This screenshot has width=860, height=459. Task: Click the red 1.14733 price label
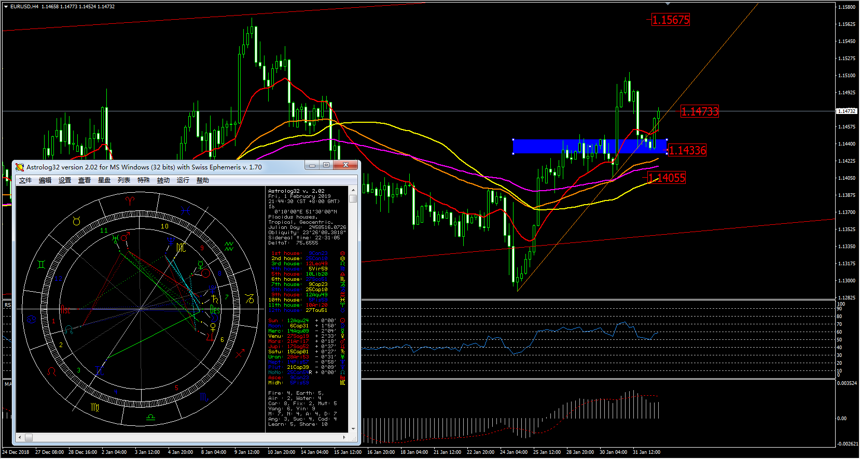click(x=700, y=111)
